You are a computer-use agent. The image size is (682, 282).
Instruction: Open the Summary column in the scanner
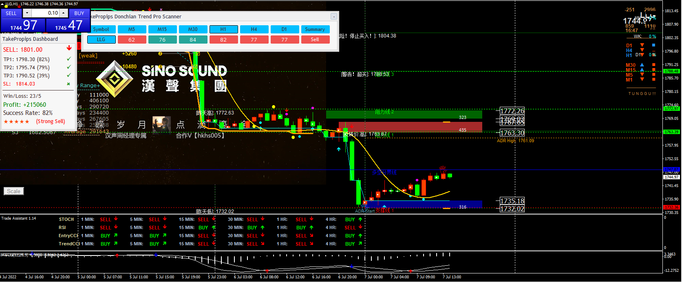pos(315,29)
